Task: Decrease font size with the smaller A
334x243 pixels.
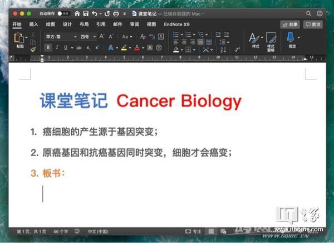Action: click(111, 37)
